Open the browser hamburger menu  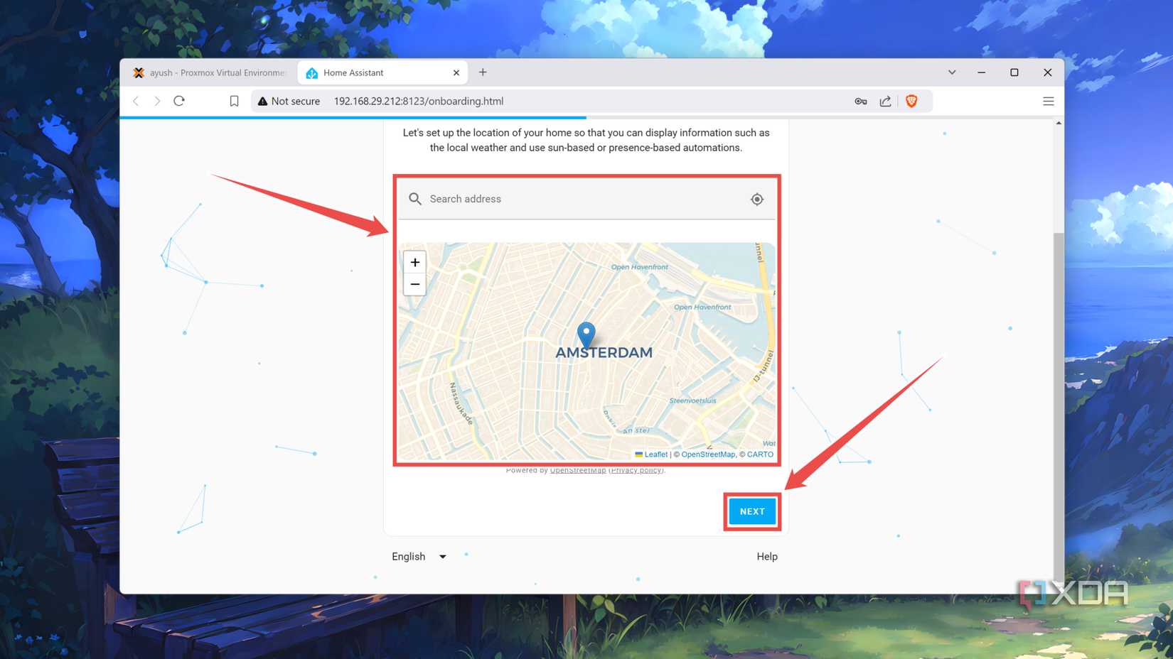tap(1048, 102)
